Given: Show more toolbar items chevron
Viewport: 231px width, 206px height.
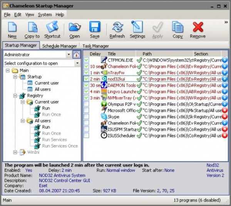Looking at the screenshot, I should coord(226,22).
